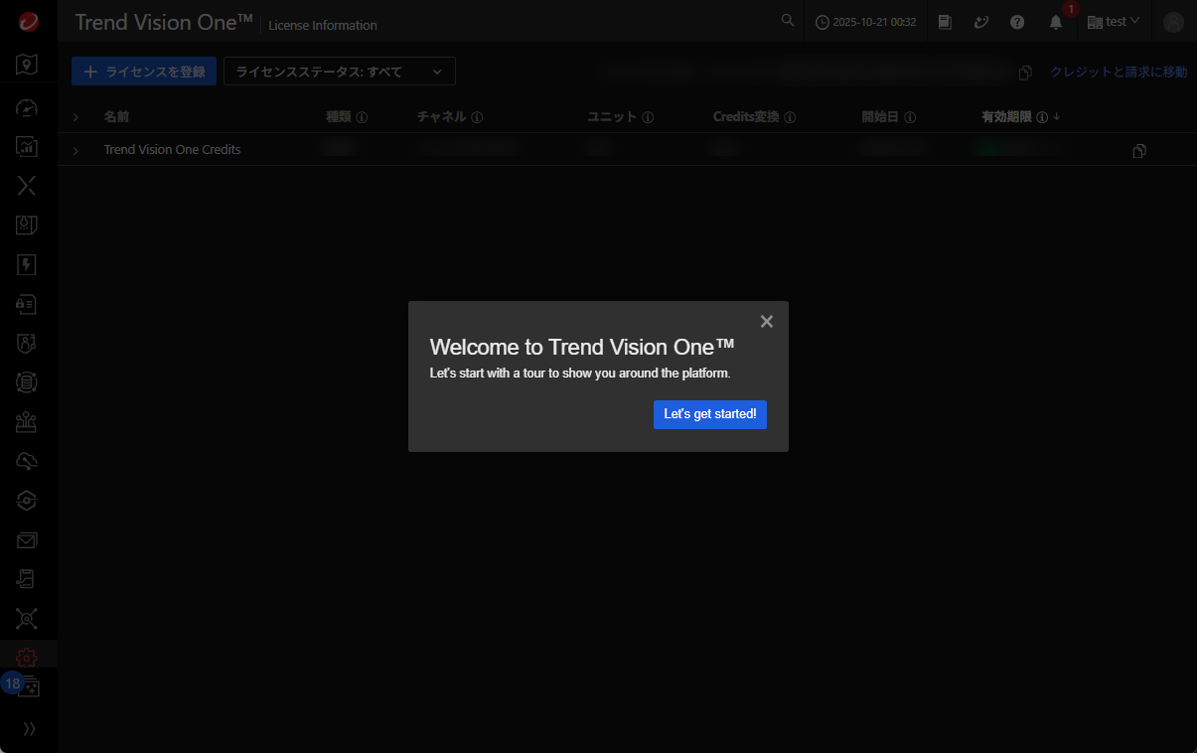Open the lock and ID card sidebar icon
This screenshot has height=753, width=1197.
coord(28,304)
